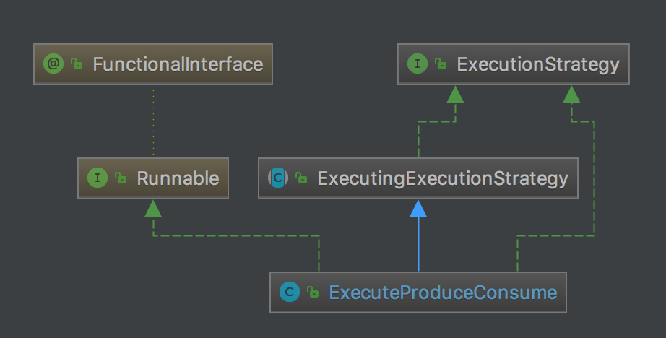Click the interface icon on Runnable node
The height and width of the screenshot is (338, 666).
tap(98, 178)
